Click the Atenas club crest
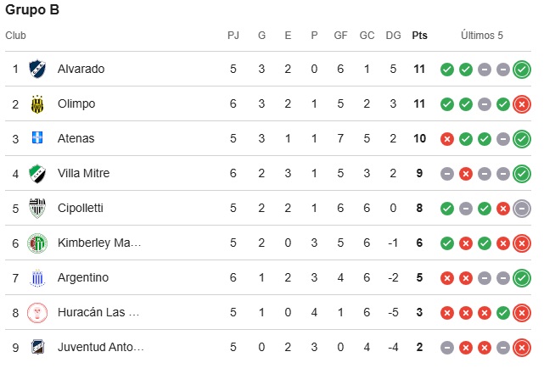This screenshot has width=544, height=374. click(37, 137)
